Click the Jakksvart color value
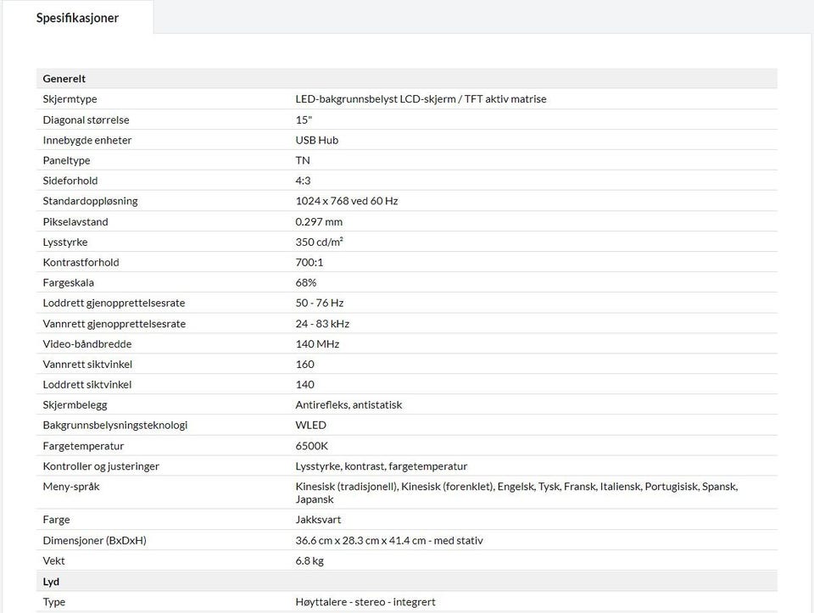The width and height of the screenshot is (814, 613). click(x=318, y=519)
